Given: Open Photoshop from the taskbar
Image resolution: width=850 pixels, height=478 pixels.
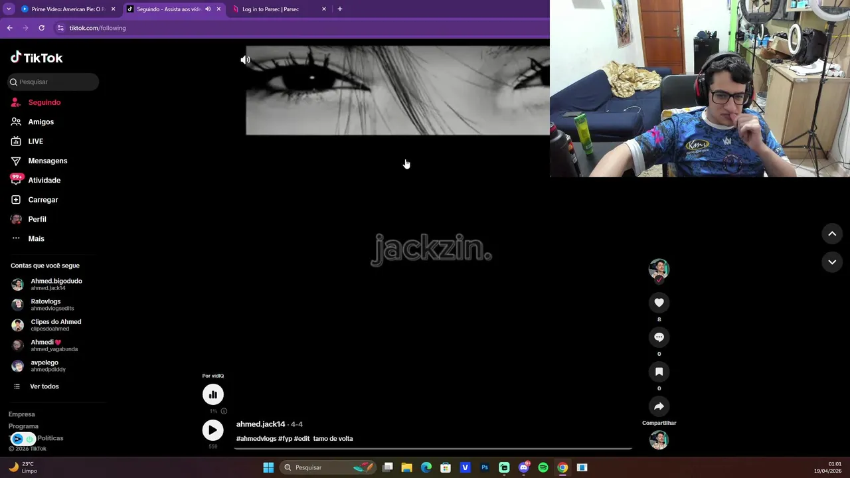Looking at the screenshot, I should 485,467.
